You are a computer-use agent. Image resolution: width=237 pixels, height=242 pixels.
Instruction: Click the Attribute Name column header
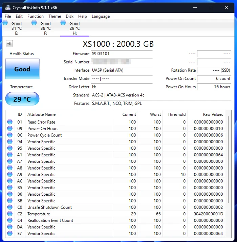(x=69, y=114)
